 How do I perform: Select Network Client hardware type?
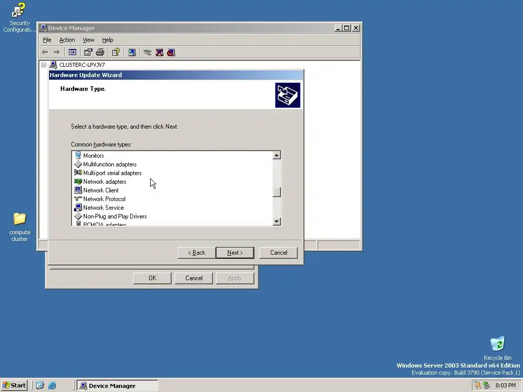[x=101, y=190]
